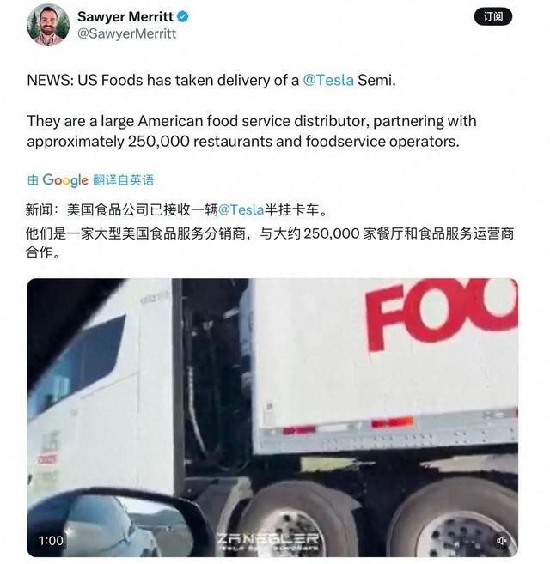Open @Tesla mention in Chinese translation
This screenshot has width=550, height=564.
[x=241, y=209]
